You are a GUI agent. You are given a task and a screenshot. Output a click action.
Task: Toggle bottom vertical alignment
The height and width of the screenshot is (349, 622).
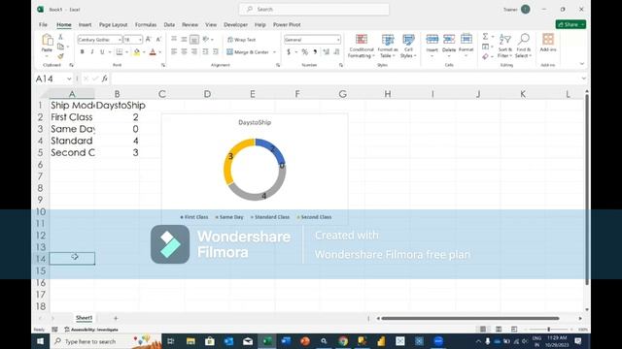pos(194,39)
